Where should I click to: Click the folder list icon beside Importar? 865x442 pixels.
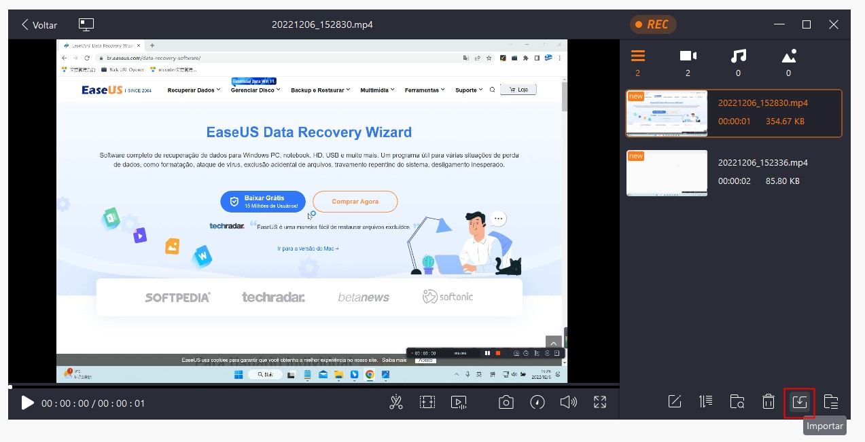(x=830, y=401)
